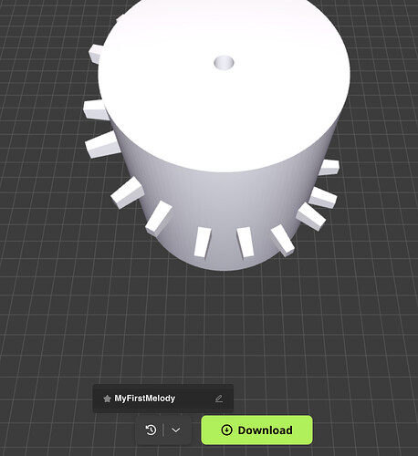Click the pencil icon to rename model
418x456 pixels.
[219, 399]
